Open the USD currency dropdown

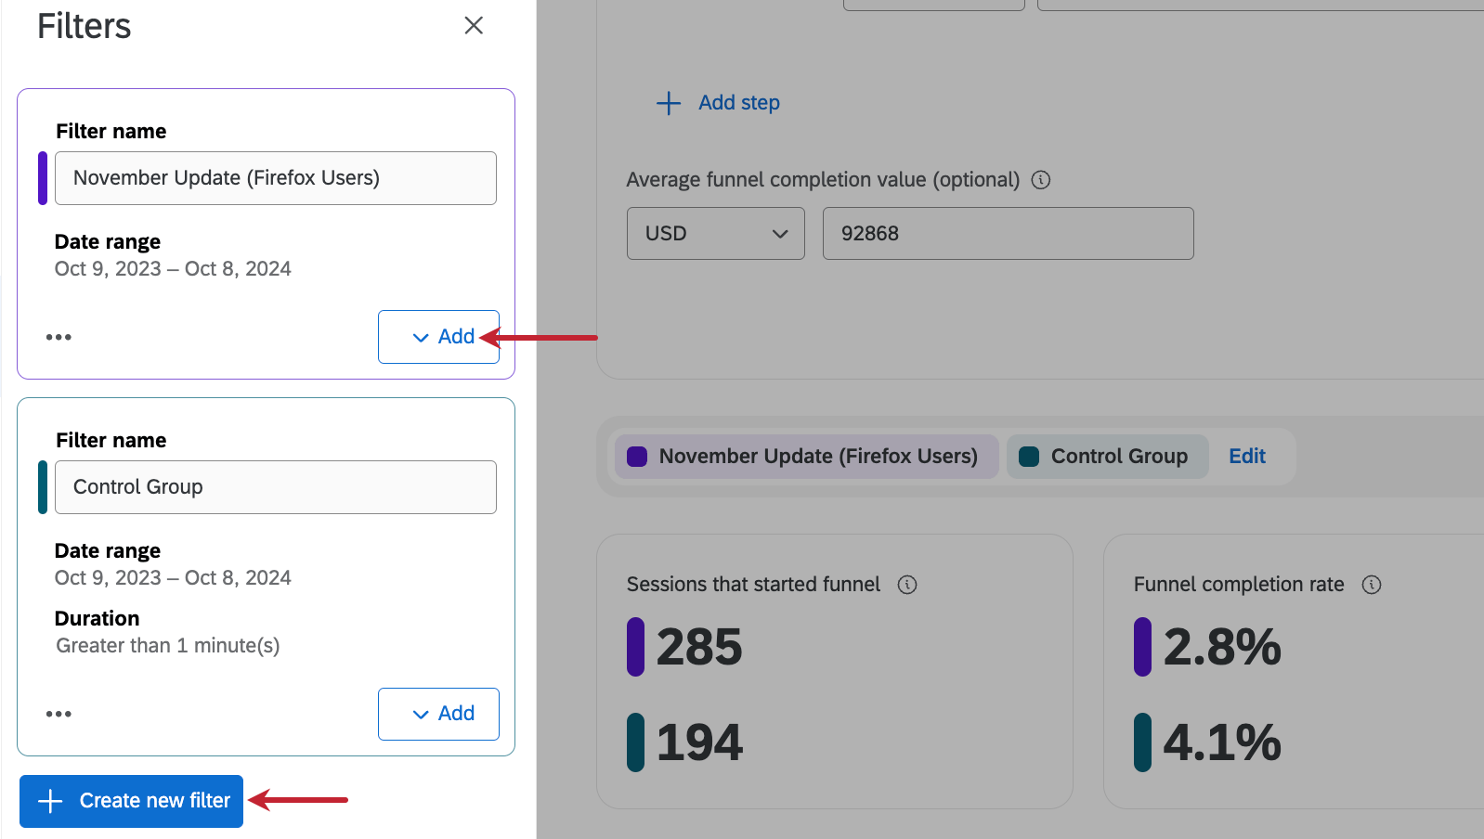pyautogui.click(x=715, y=234)
